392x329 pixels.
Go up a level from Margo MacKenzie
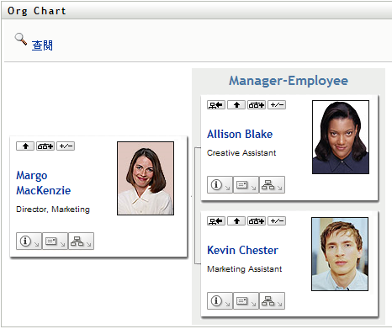pyautogui.click(x=25, y=146)
